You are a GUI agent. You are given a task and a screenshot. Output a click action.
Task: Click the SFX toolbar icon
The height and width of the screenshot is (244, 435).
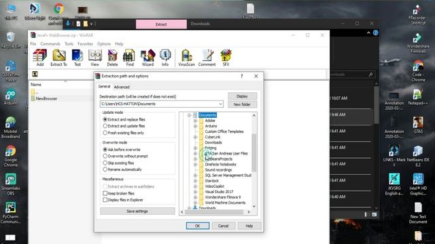pyautogui.click(x=226, y=58)
